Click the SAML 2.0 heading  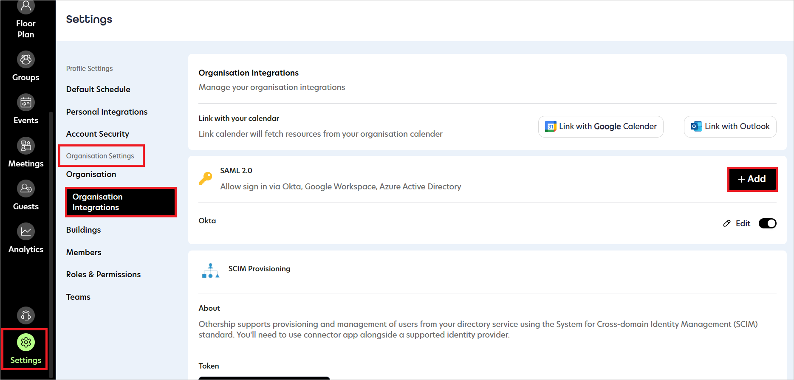(236, 171)
